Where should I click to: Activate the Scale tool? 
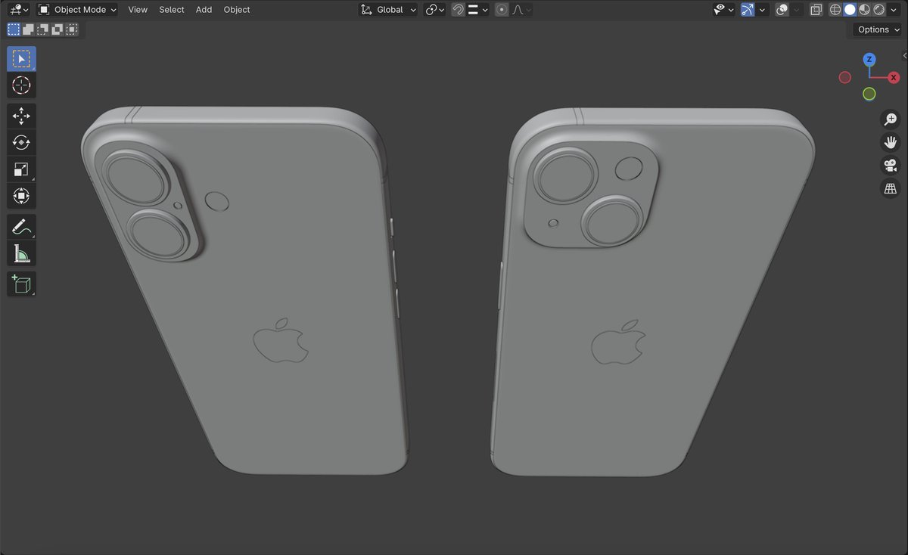(21, 169)
